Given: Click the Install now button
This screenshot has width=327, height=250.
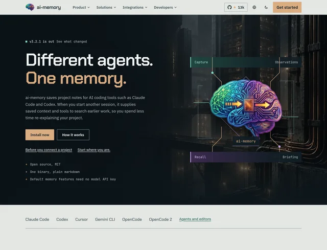Looking at the screenshot, I should [40, 135].
